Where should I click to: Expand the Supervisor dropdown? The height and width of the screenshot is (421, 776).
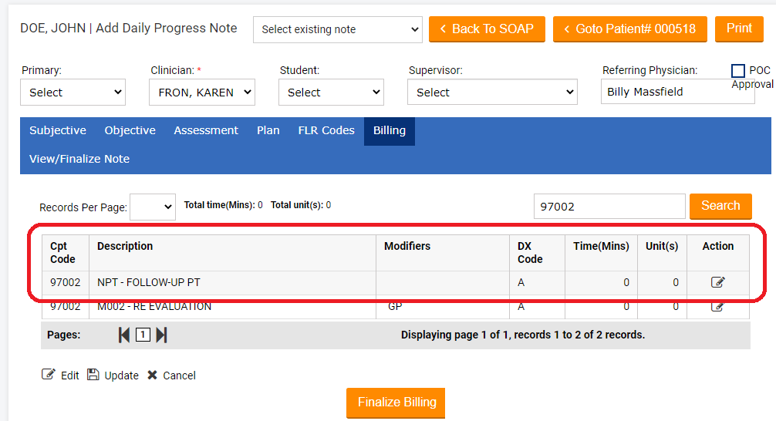(491, 93)
